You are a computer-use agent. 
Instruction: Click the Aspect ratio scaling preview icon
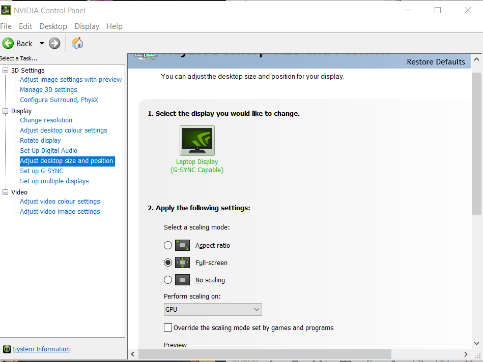pos(182,245)
